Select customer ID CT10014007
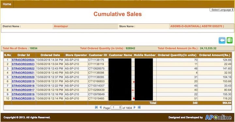 coord(96,86)
